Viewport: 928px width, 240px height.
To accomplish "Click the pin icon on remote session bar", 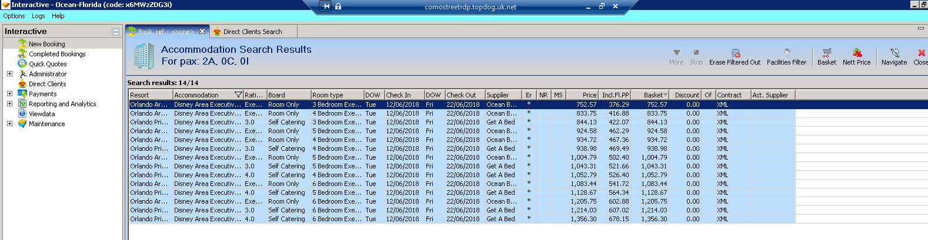I will pyautogui.click(x=327, y=6).
